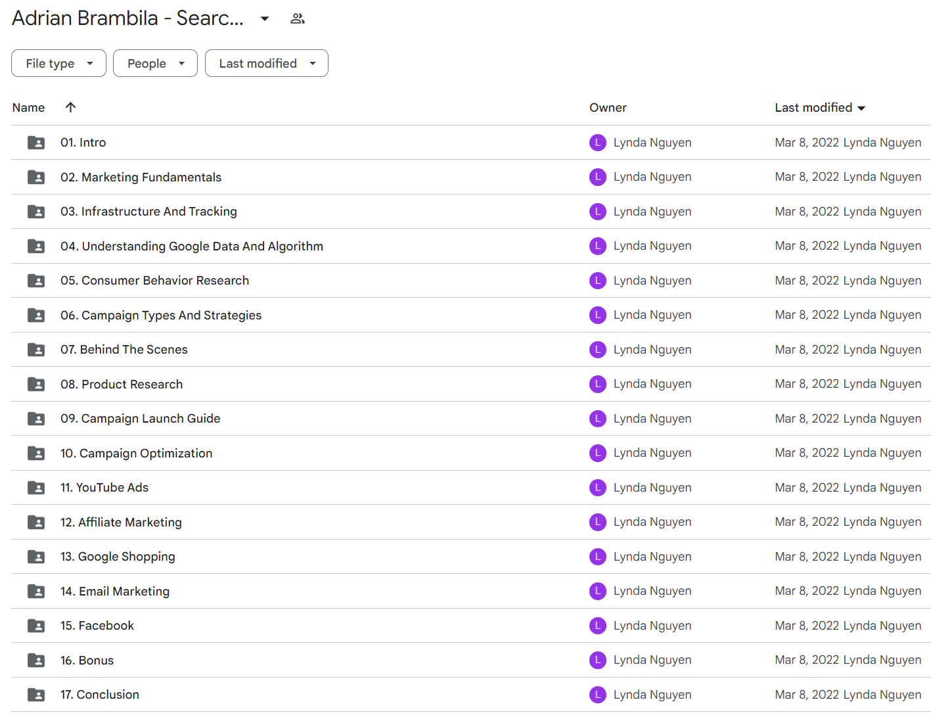This screenshot has width=931, height=725.
Task: Click folder icon for 06. Campaign Types And Strategies
Action: tap(36, 315)
